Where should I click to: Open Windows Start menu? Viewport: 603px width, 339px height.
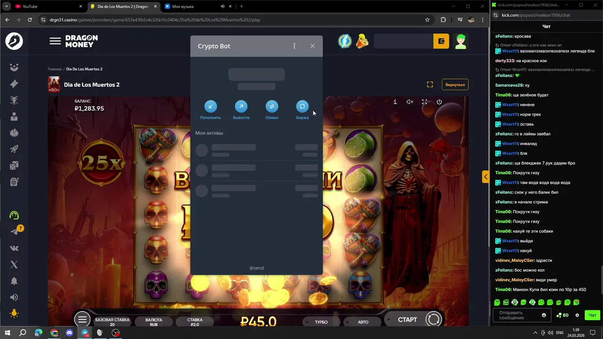[7, 333]
